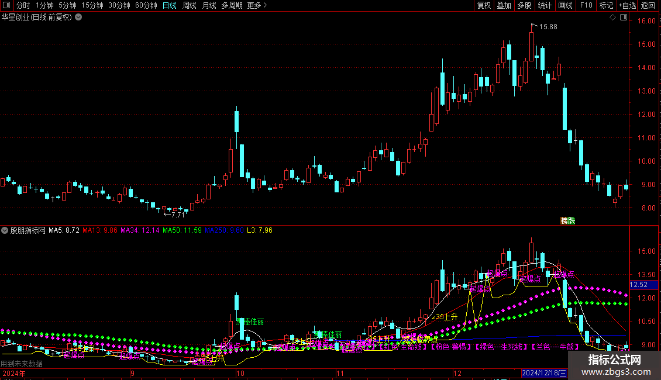Select the MA13: 9.86 legend value
661x380 pixels.
pyautogui.click(x=100, y=230)
